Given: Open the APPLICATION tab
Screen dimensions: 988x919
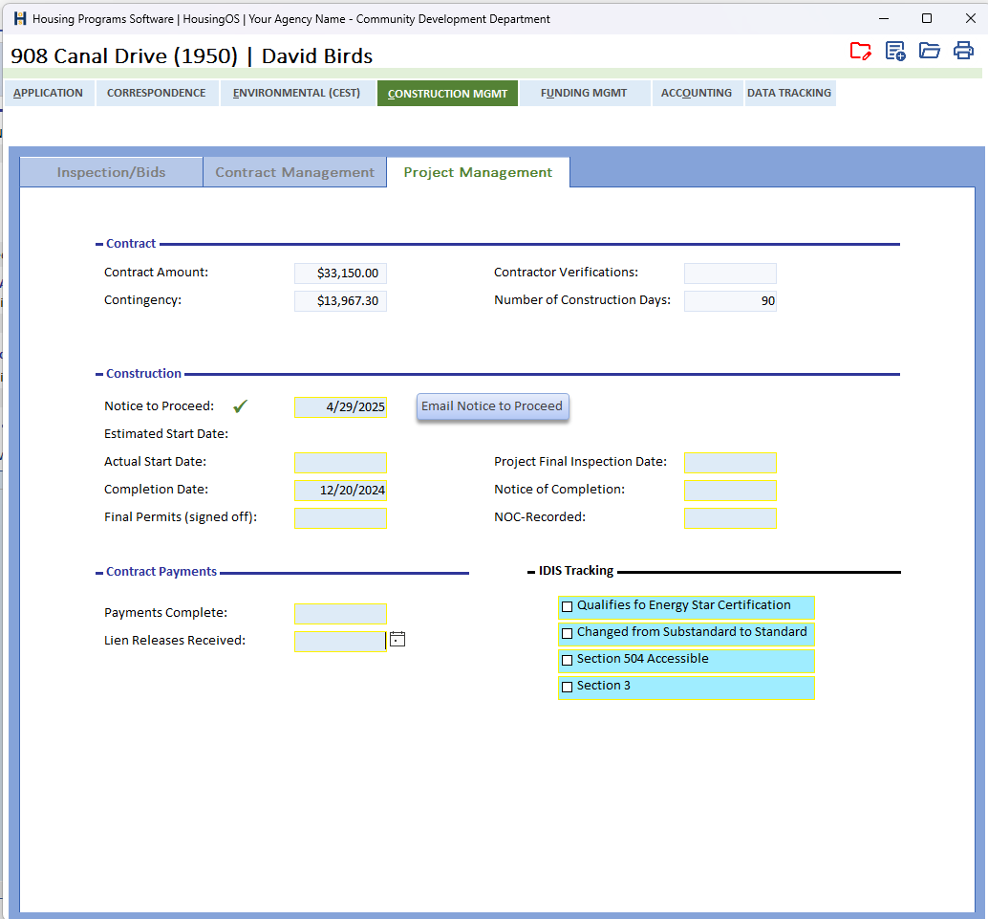Looking at the screenshot, I should tap(49, 93).
